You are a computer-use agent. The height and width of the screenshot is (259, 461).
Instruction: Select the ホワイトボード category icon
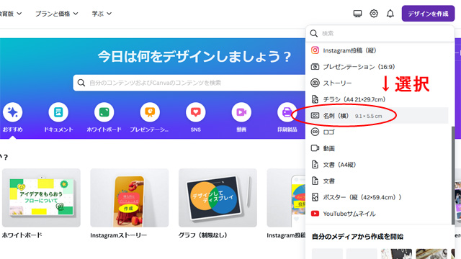click(104, 112)
